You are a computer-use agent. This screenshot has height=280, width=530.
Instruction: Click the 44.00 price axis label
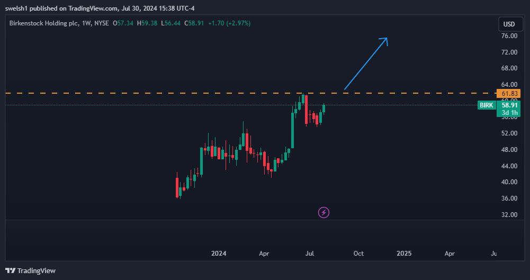pyautogui.click(x=509, y=166)
